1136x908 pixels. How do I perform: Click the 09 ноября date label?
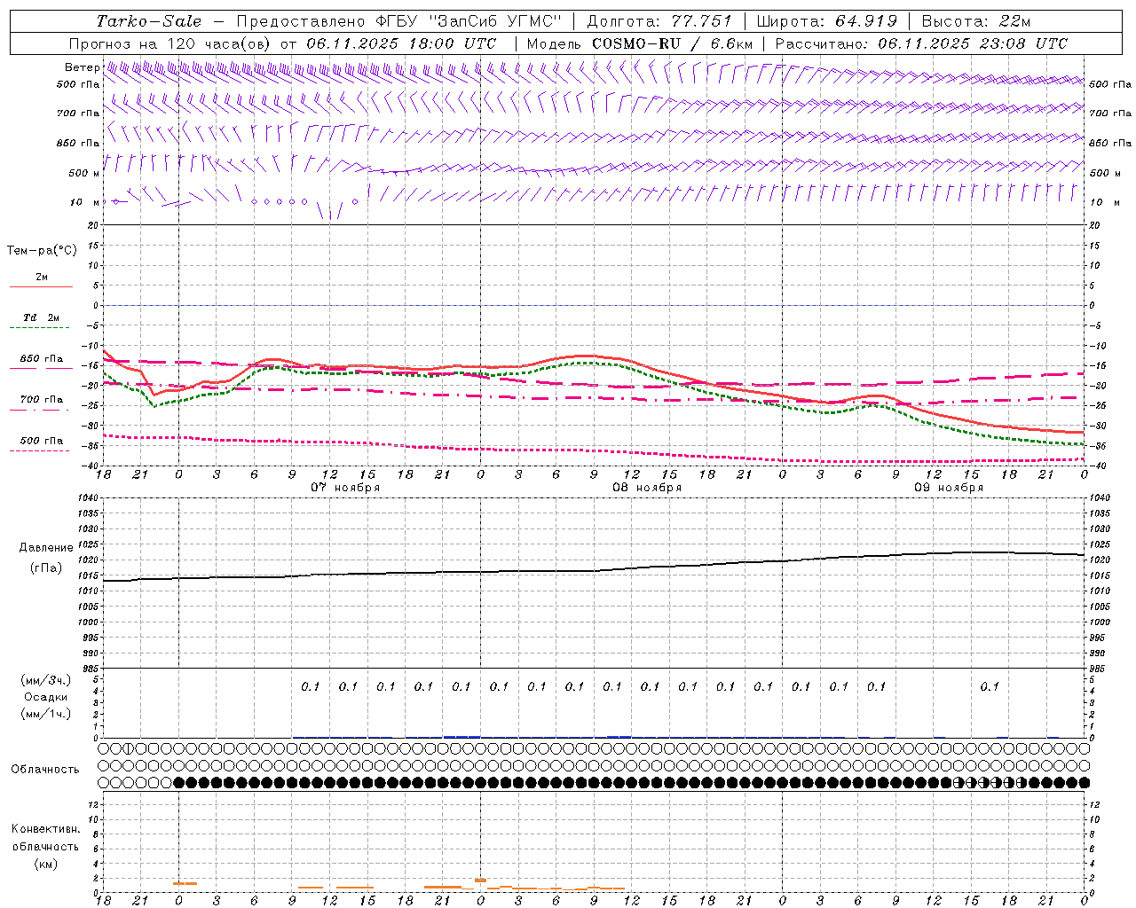[949, 488]
